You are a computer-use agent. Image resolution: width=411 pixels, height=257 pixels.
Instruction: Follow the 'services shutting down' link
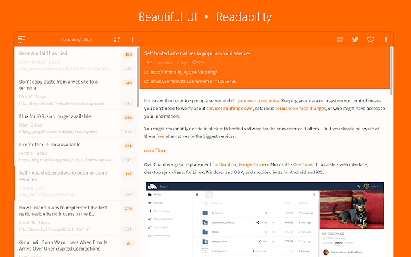tap(229, 109)
